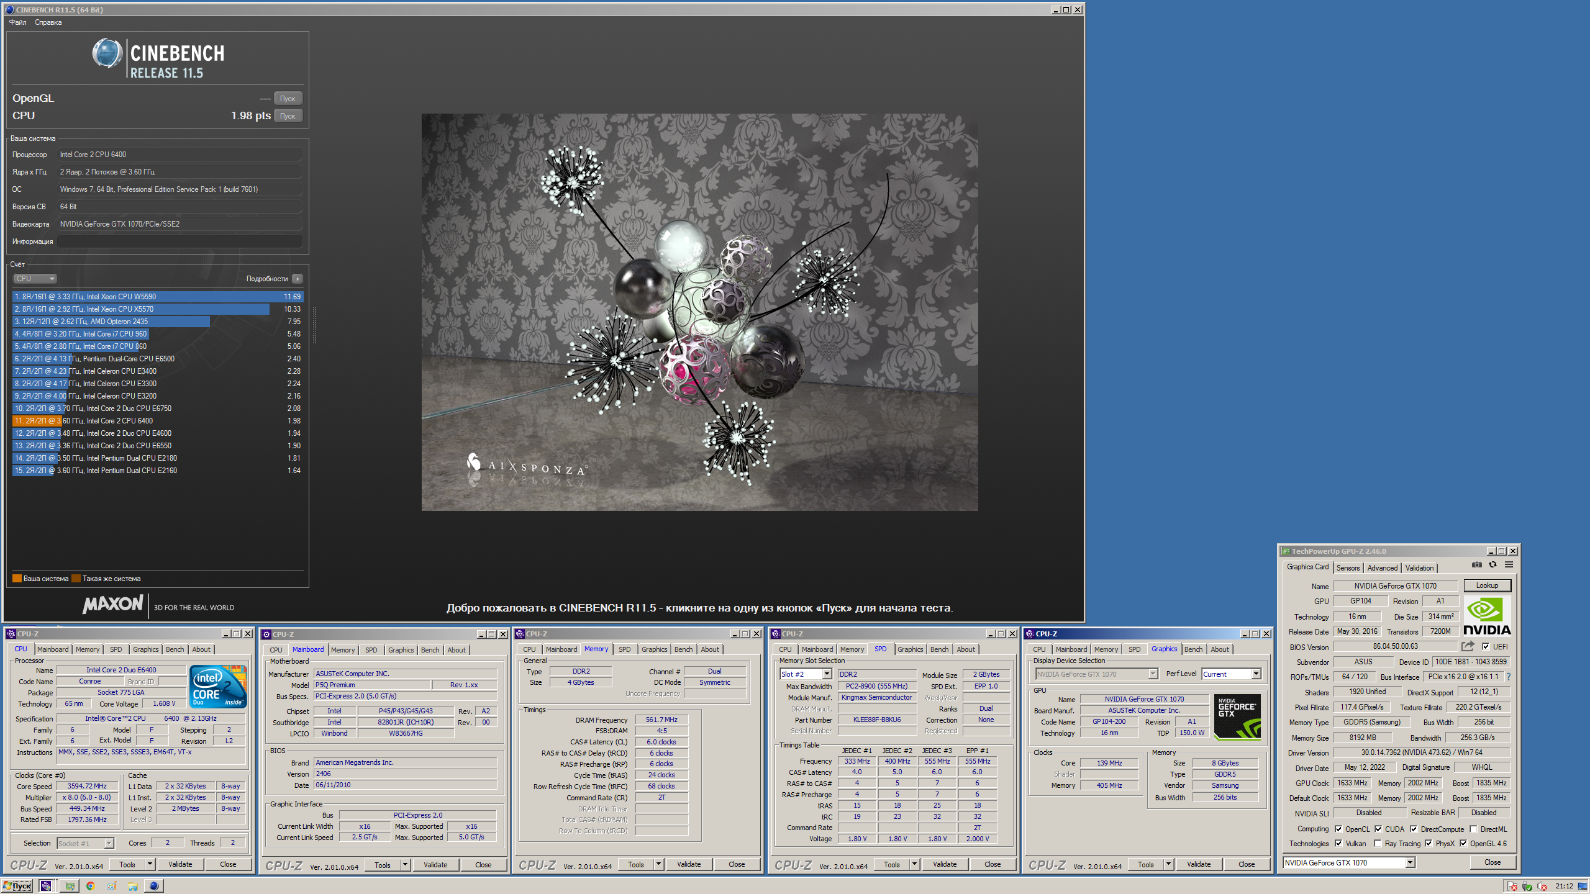The height and width of the screenshot is (894, 1590).
Task: Open the Display Device Selection dropdown
Action: (1096, 674)
